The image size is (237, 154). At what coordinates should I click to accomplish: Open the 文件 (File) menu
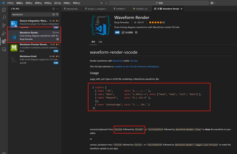[10, 3]
